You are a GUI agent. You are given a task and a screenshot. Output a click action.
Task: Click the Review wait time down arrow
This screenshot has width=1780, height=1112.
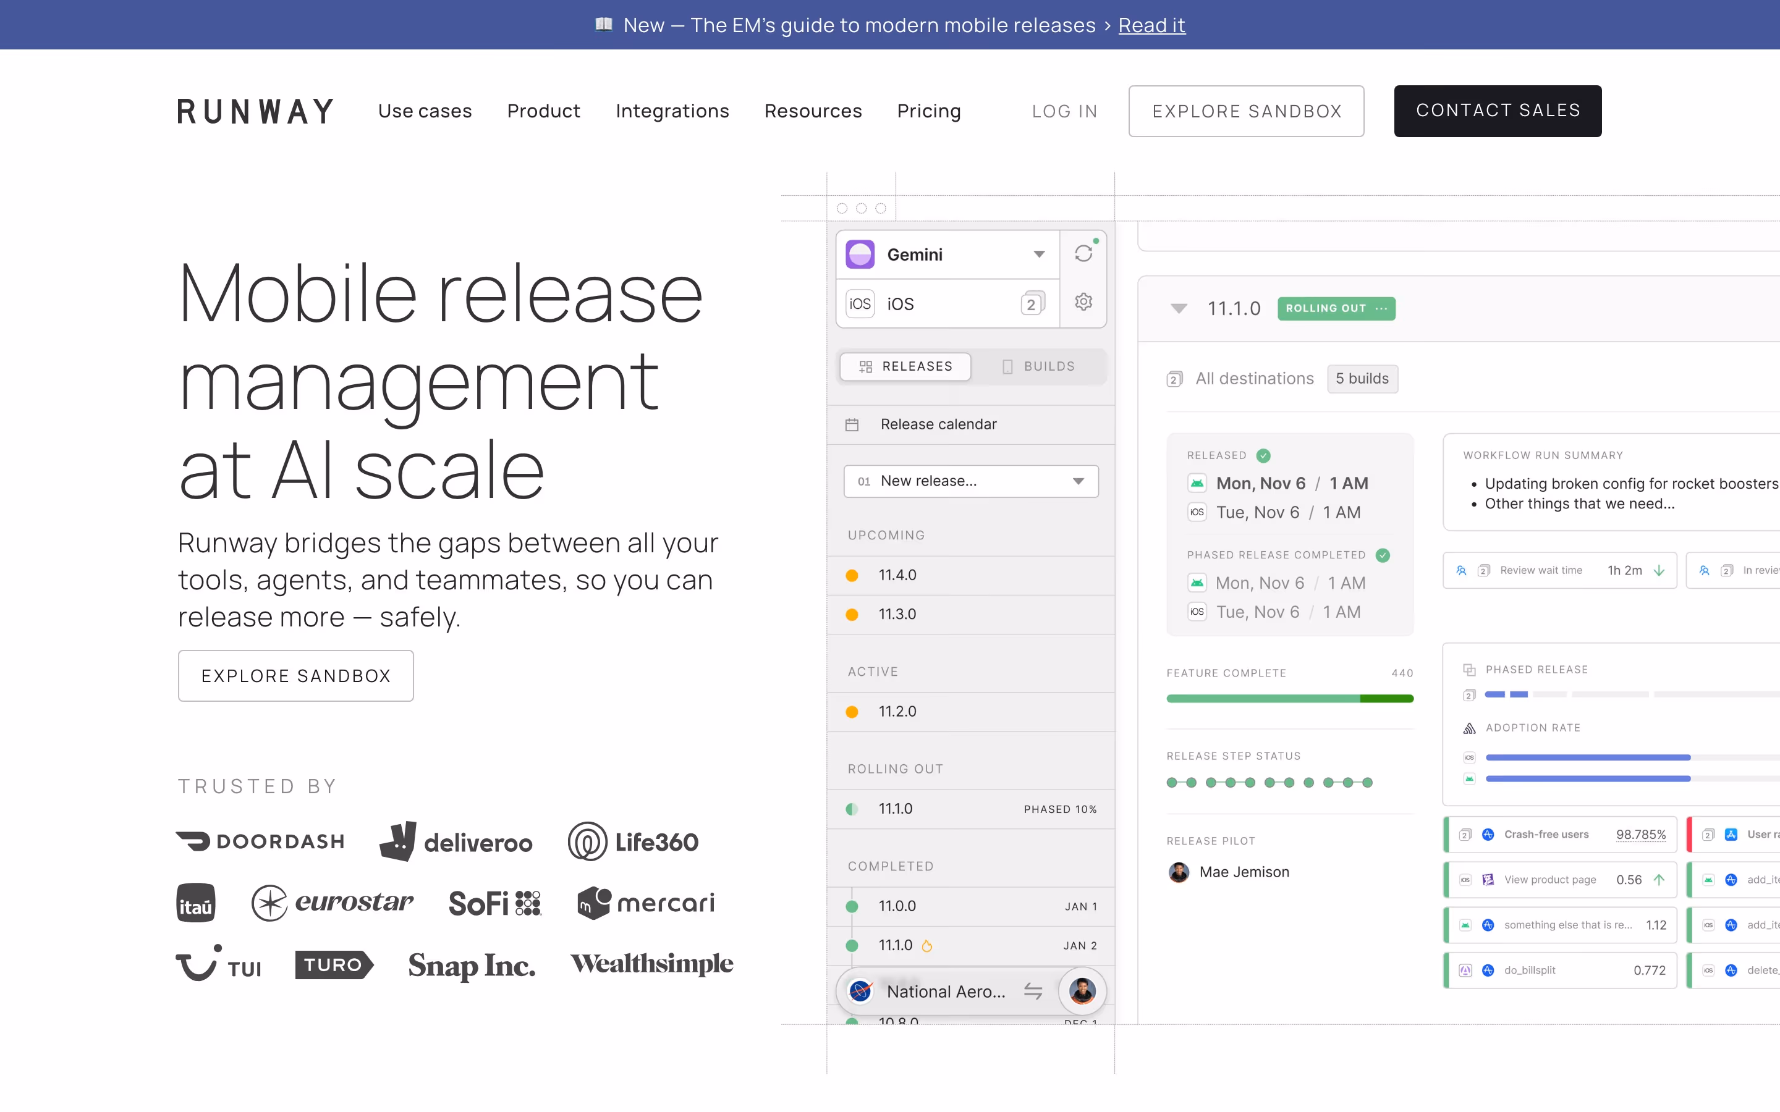(1659, 571)
